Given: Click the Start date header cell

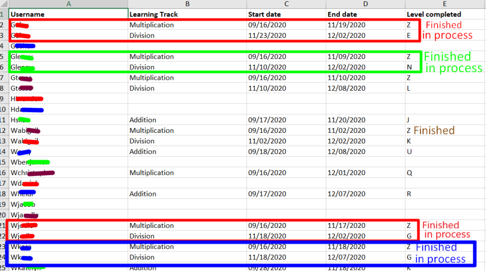Looking at the screenshot, I should 286,14.
